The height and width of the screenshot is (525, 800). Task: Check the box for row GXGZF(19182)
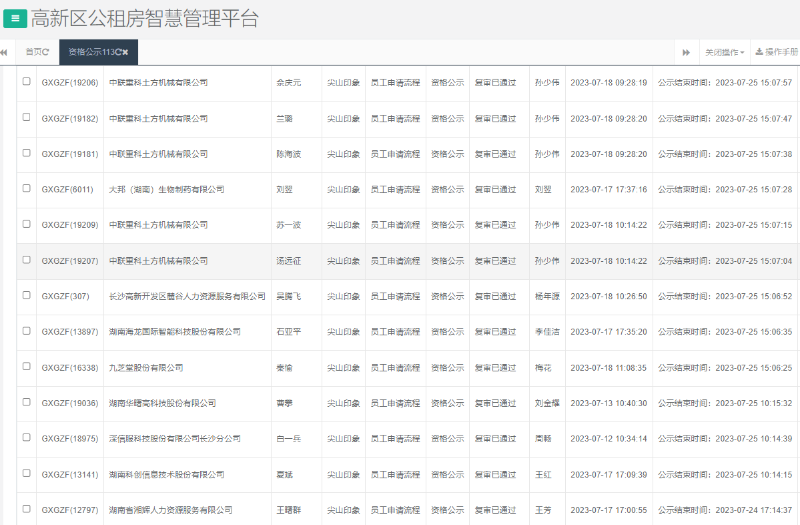coord(27,117)
